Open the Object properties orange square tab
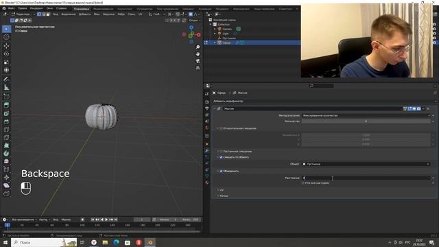 [x=207, y=144]
